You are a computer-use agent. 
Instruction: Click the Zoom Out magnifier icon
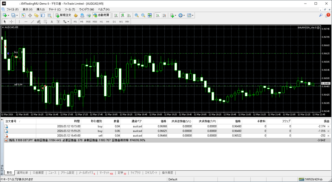pyautogui.click(x=143, y=15)
